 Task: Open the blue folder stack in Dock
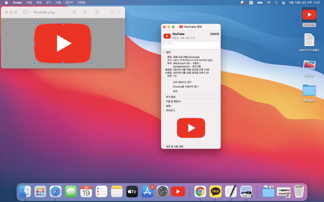point(268,192)
